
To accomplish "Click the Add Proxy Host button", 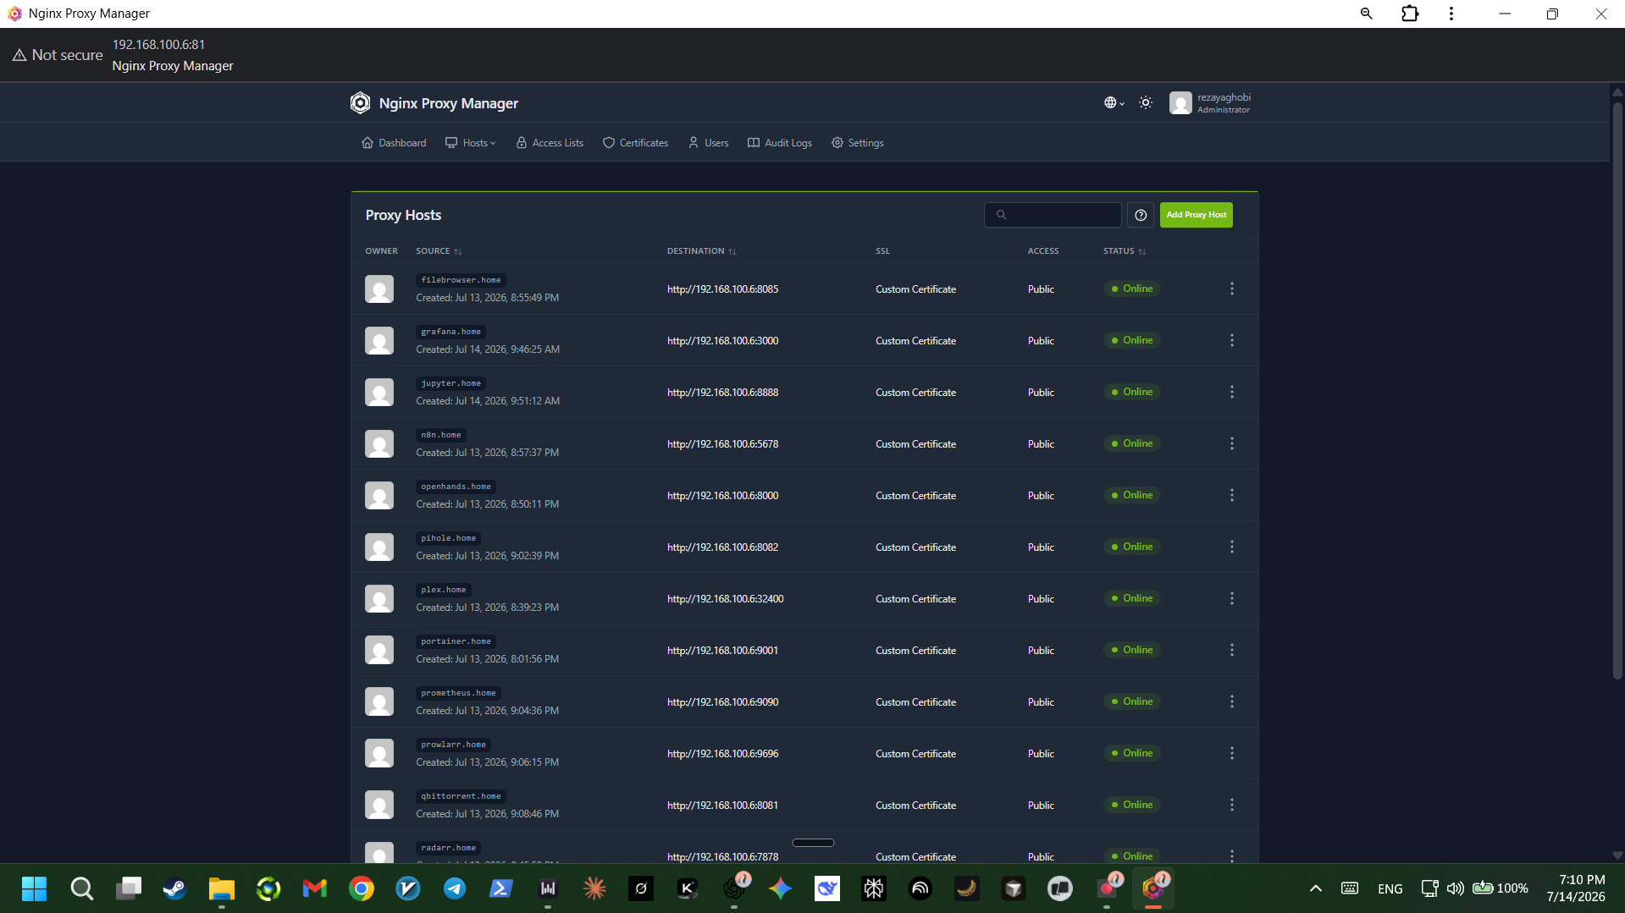I will coord(1196,215).
